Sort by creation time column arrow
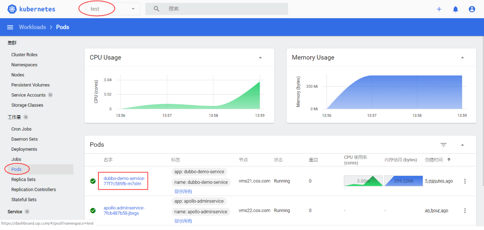 point(449,160)
